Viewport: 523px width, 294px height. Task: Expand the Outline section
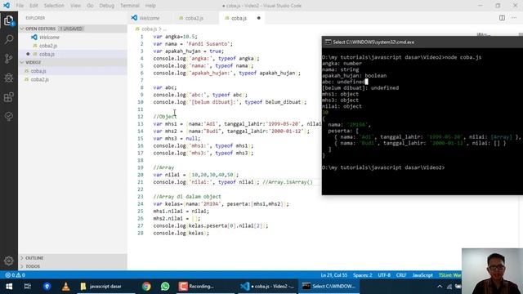(x=73, y=258)
